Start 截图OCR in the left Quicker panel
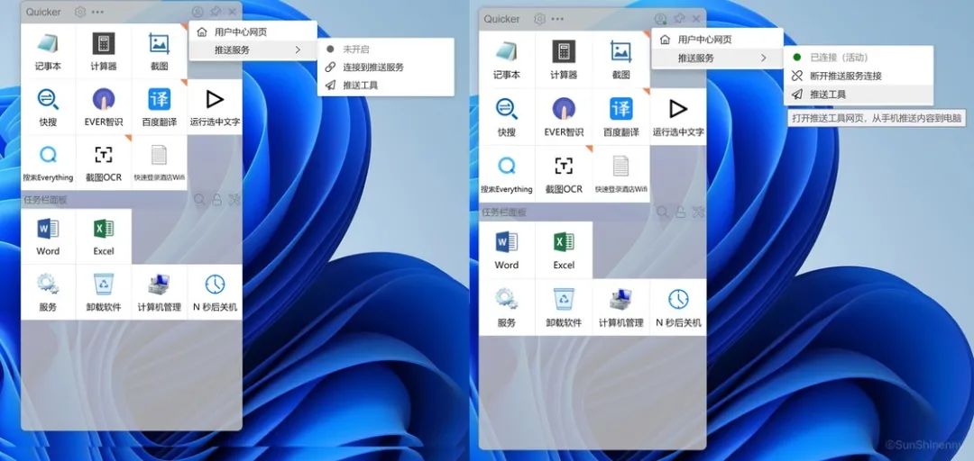This screenshot has width=974, height=461. [x=104, y=163]
